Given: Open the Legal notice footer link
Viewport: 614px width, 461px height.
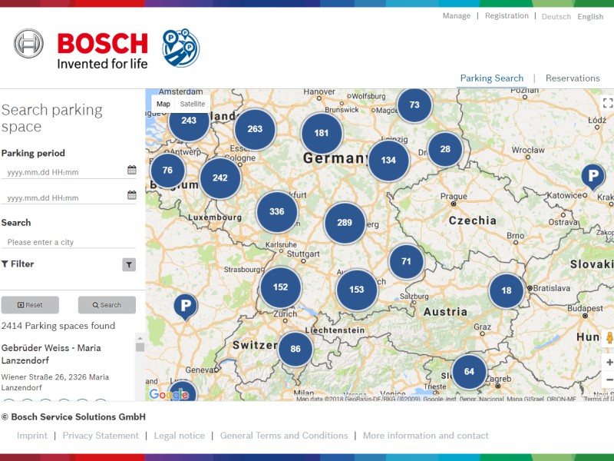Looking at the screenshot, I should 180,436.
